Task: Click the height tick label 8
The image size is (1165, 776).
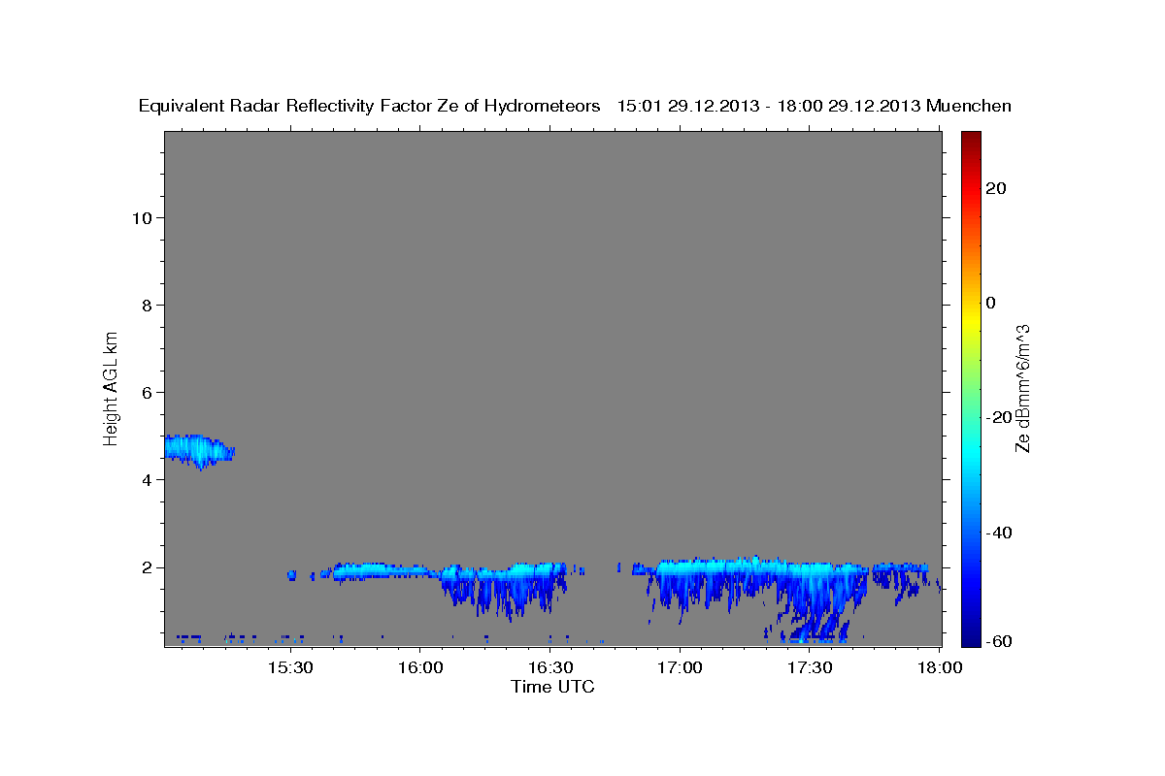Action: pos(146,305)
